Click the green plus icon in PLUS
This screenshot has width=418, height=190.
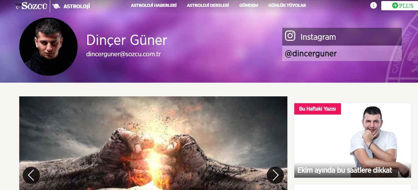click(x=395, y=5)
